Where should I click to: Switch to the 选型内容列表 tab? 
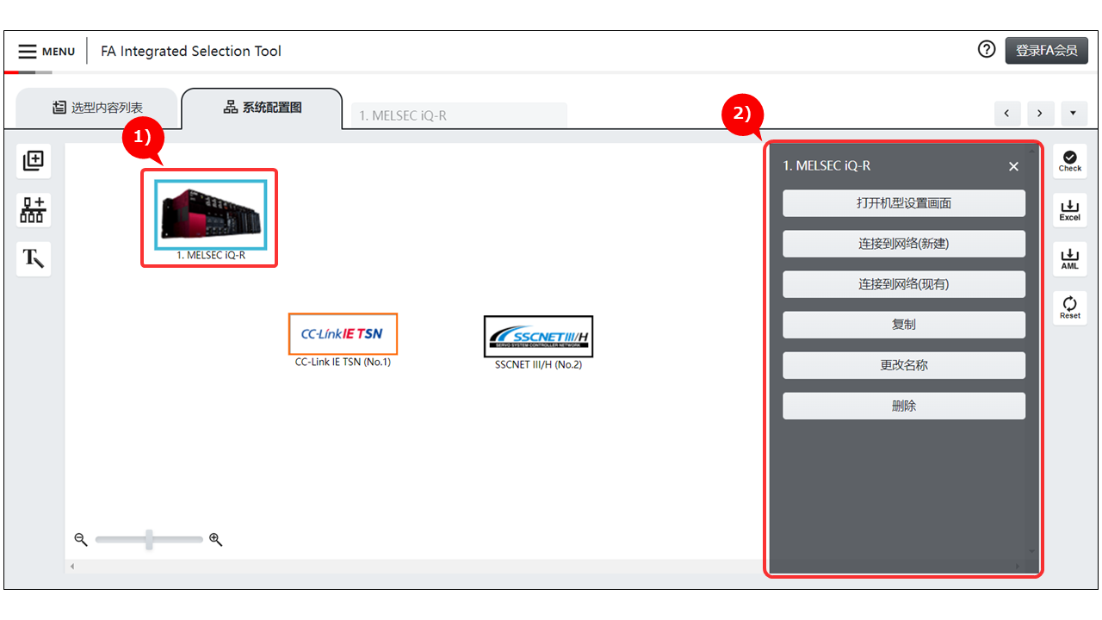[x=96, y=108]
